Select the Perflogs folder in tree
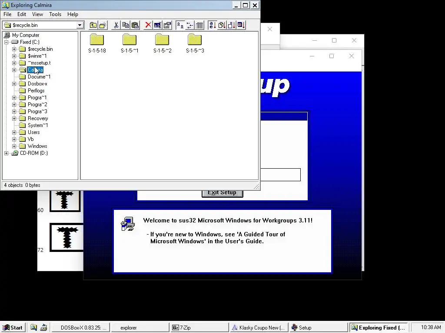The height and width of the screenshot is (333, 445). click(x=36, y=91)
